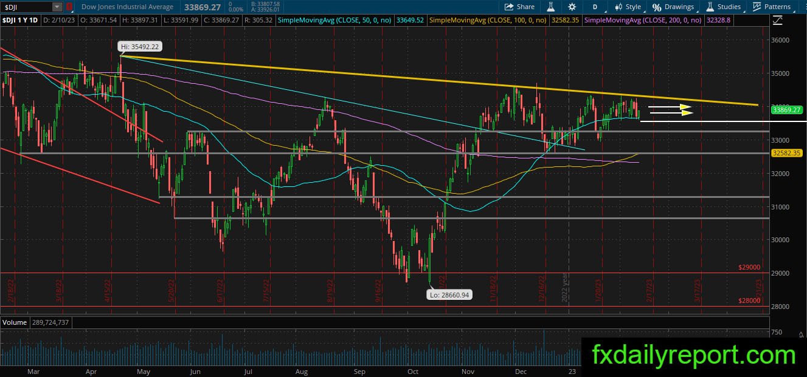The height and width of the screenshot is (377, 807).
Task: Click the 36000 price axis label
Action: point(780,40)
